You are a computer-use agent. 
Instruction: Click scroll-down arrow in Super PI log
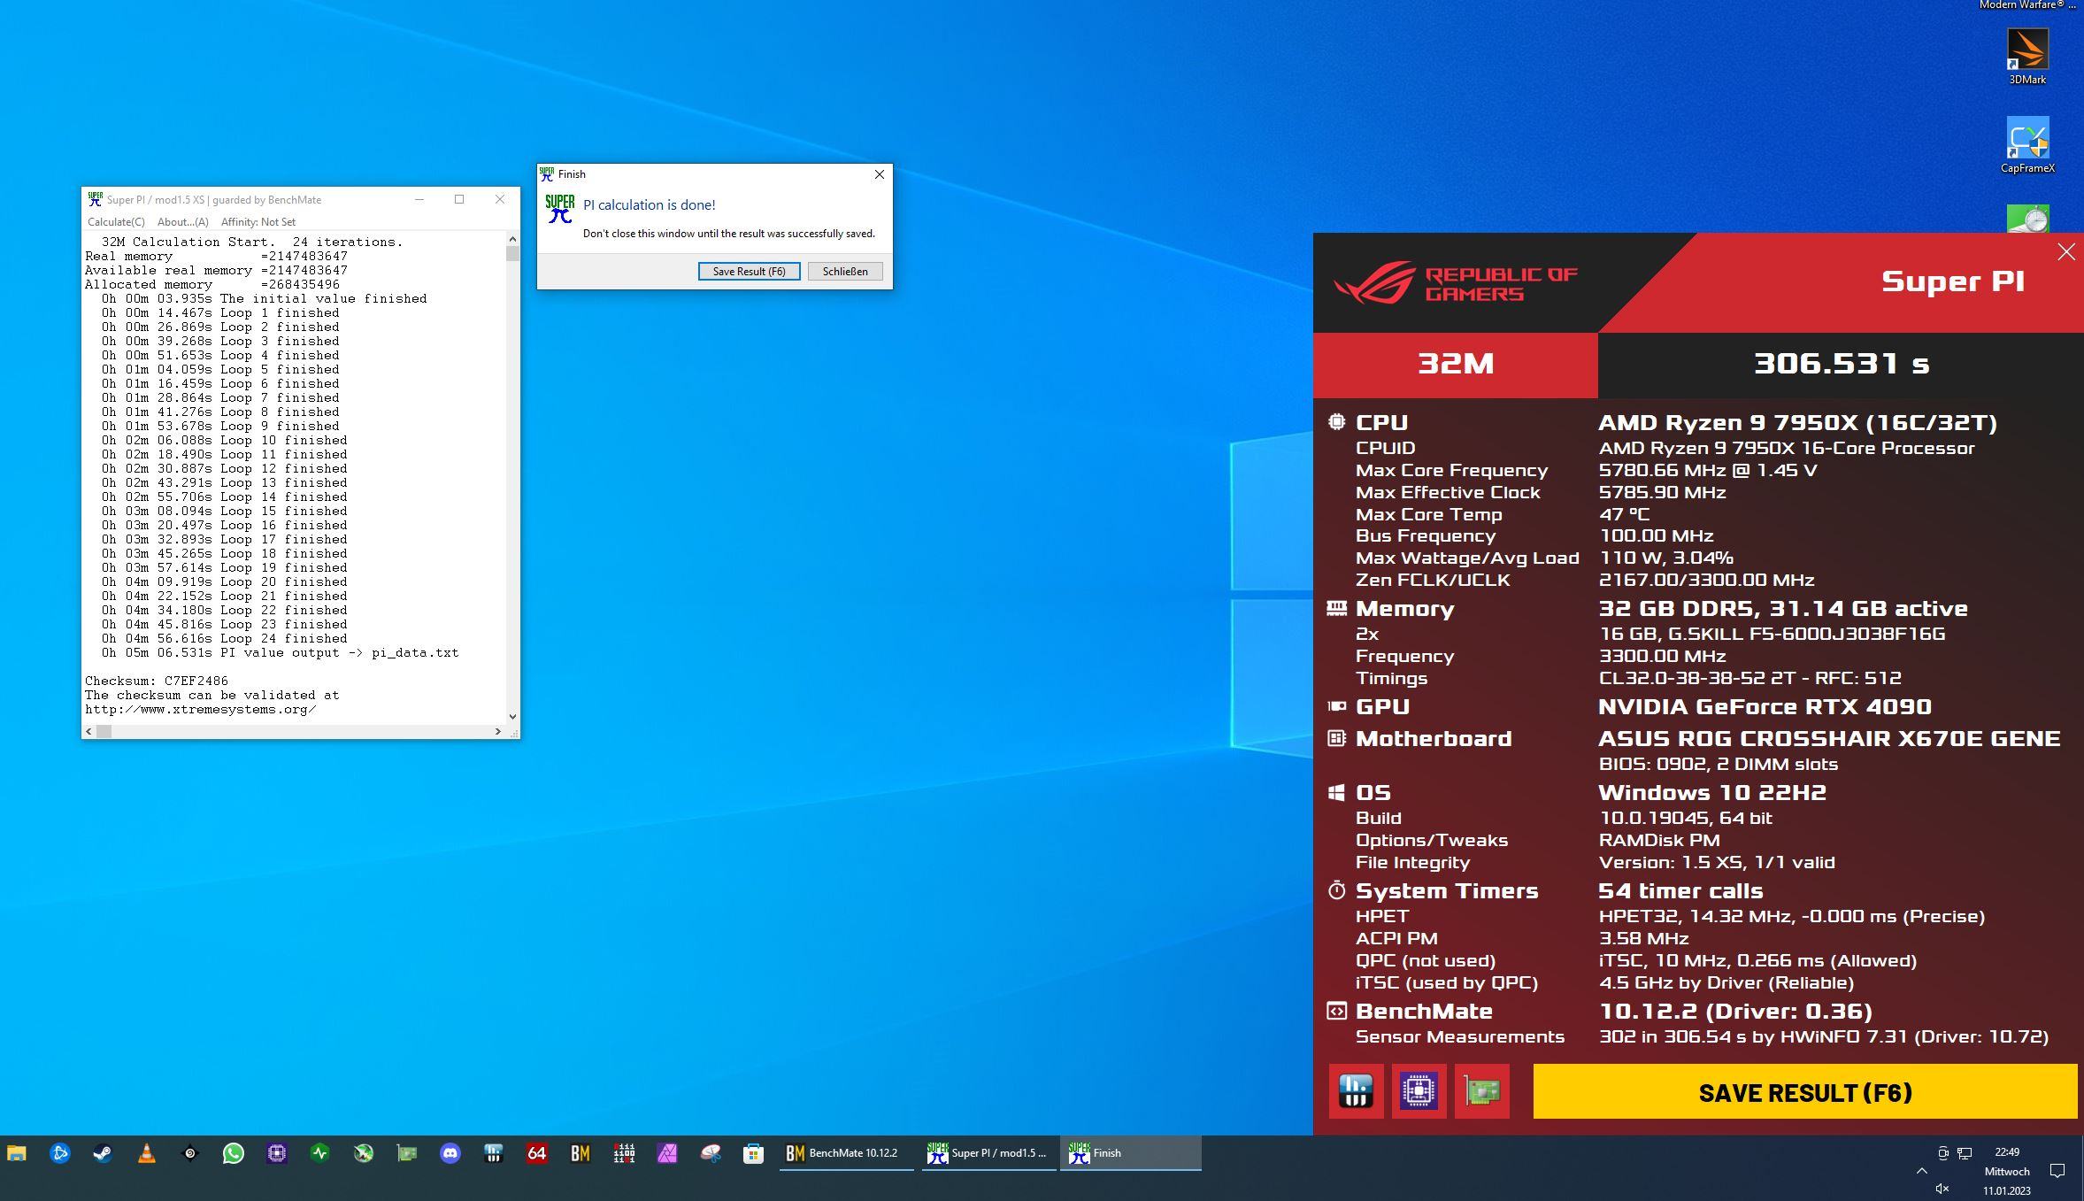(x=512, y=716)
